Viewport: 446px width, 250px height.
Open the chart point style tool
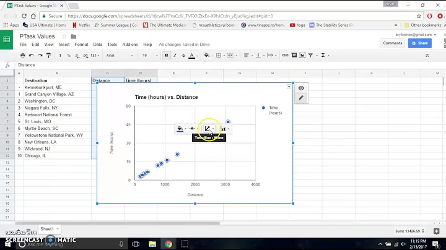pyautogui.click(x=194, y=129)
